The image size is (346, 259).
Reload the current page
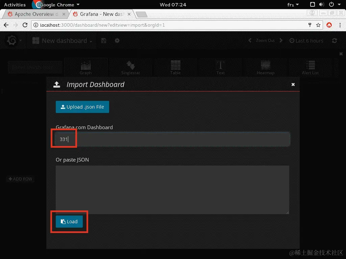pyautogui.click(x=25, y=25)
